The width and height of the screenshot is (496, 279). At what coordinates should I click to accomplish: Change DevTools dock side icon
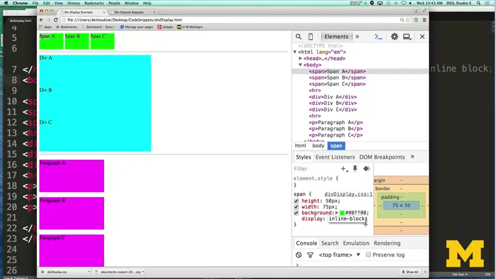[x=407, y=36]
